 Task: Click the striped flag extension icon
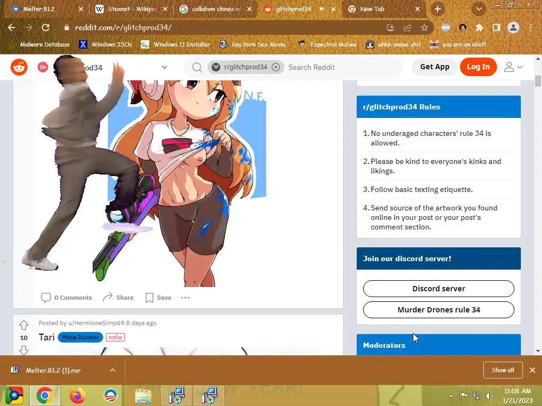point(446,27)
